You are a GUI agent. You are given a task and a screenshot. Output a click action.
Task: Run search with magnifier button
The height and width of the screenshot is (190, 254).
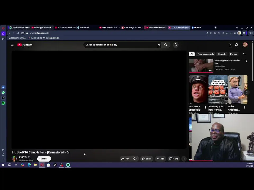point(166,45)
